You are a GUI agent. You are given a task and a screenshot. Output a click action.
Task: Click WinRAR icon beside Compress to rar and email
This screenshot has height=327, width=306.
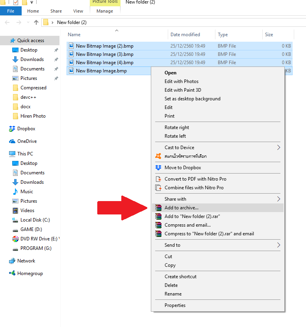[x=158, y=234]
